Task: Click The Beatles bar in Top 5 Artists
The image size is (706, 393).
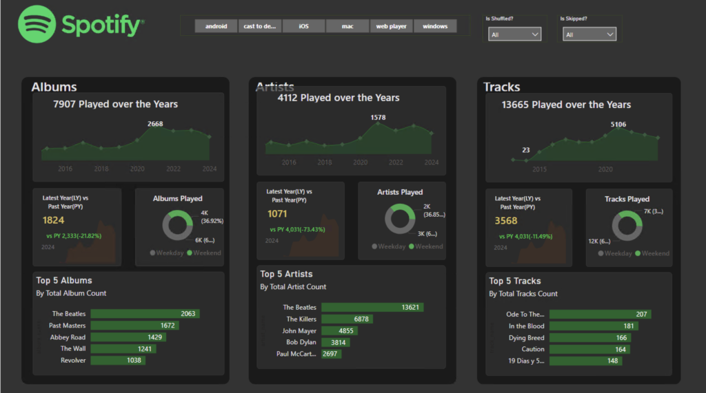Action: [372, 308]
